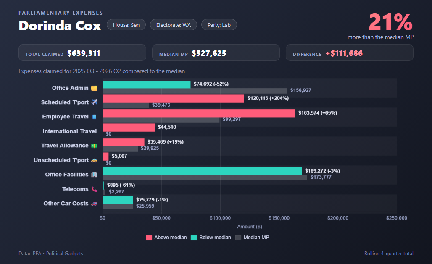Click the Office Facilities building icon
Screen dimensions: 432x264
click(94, 175)
